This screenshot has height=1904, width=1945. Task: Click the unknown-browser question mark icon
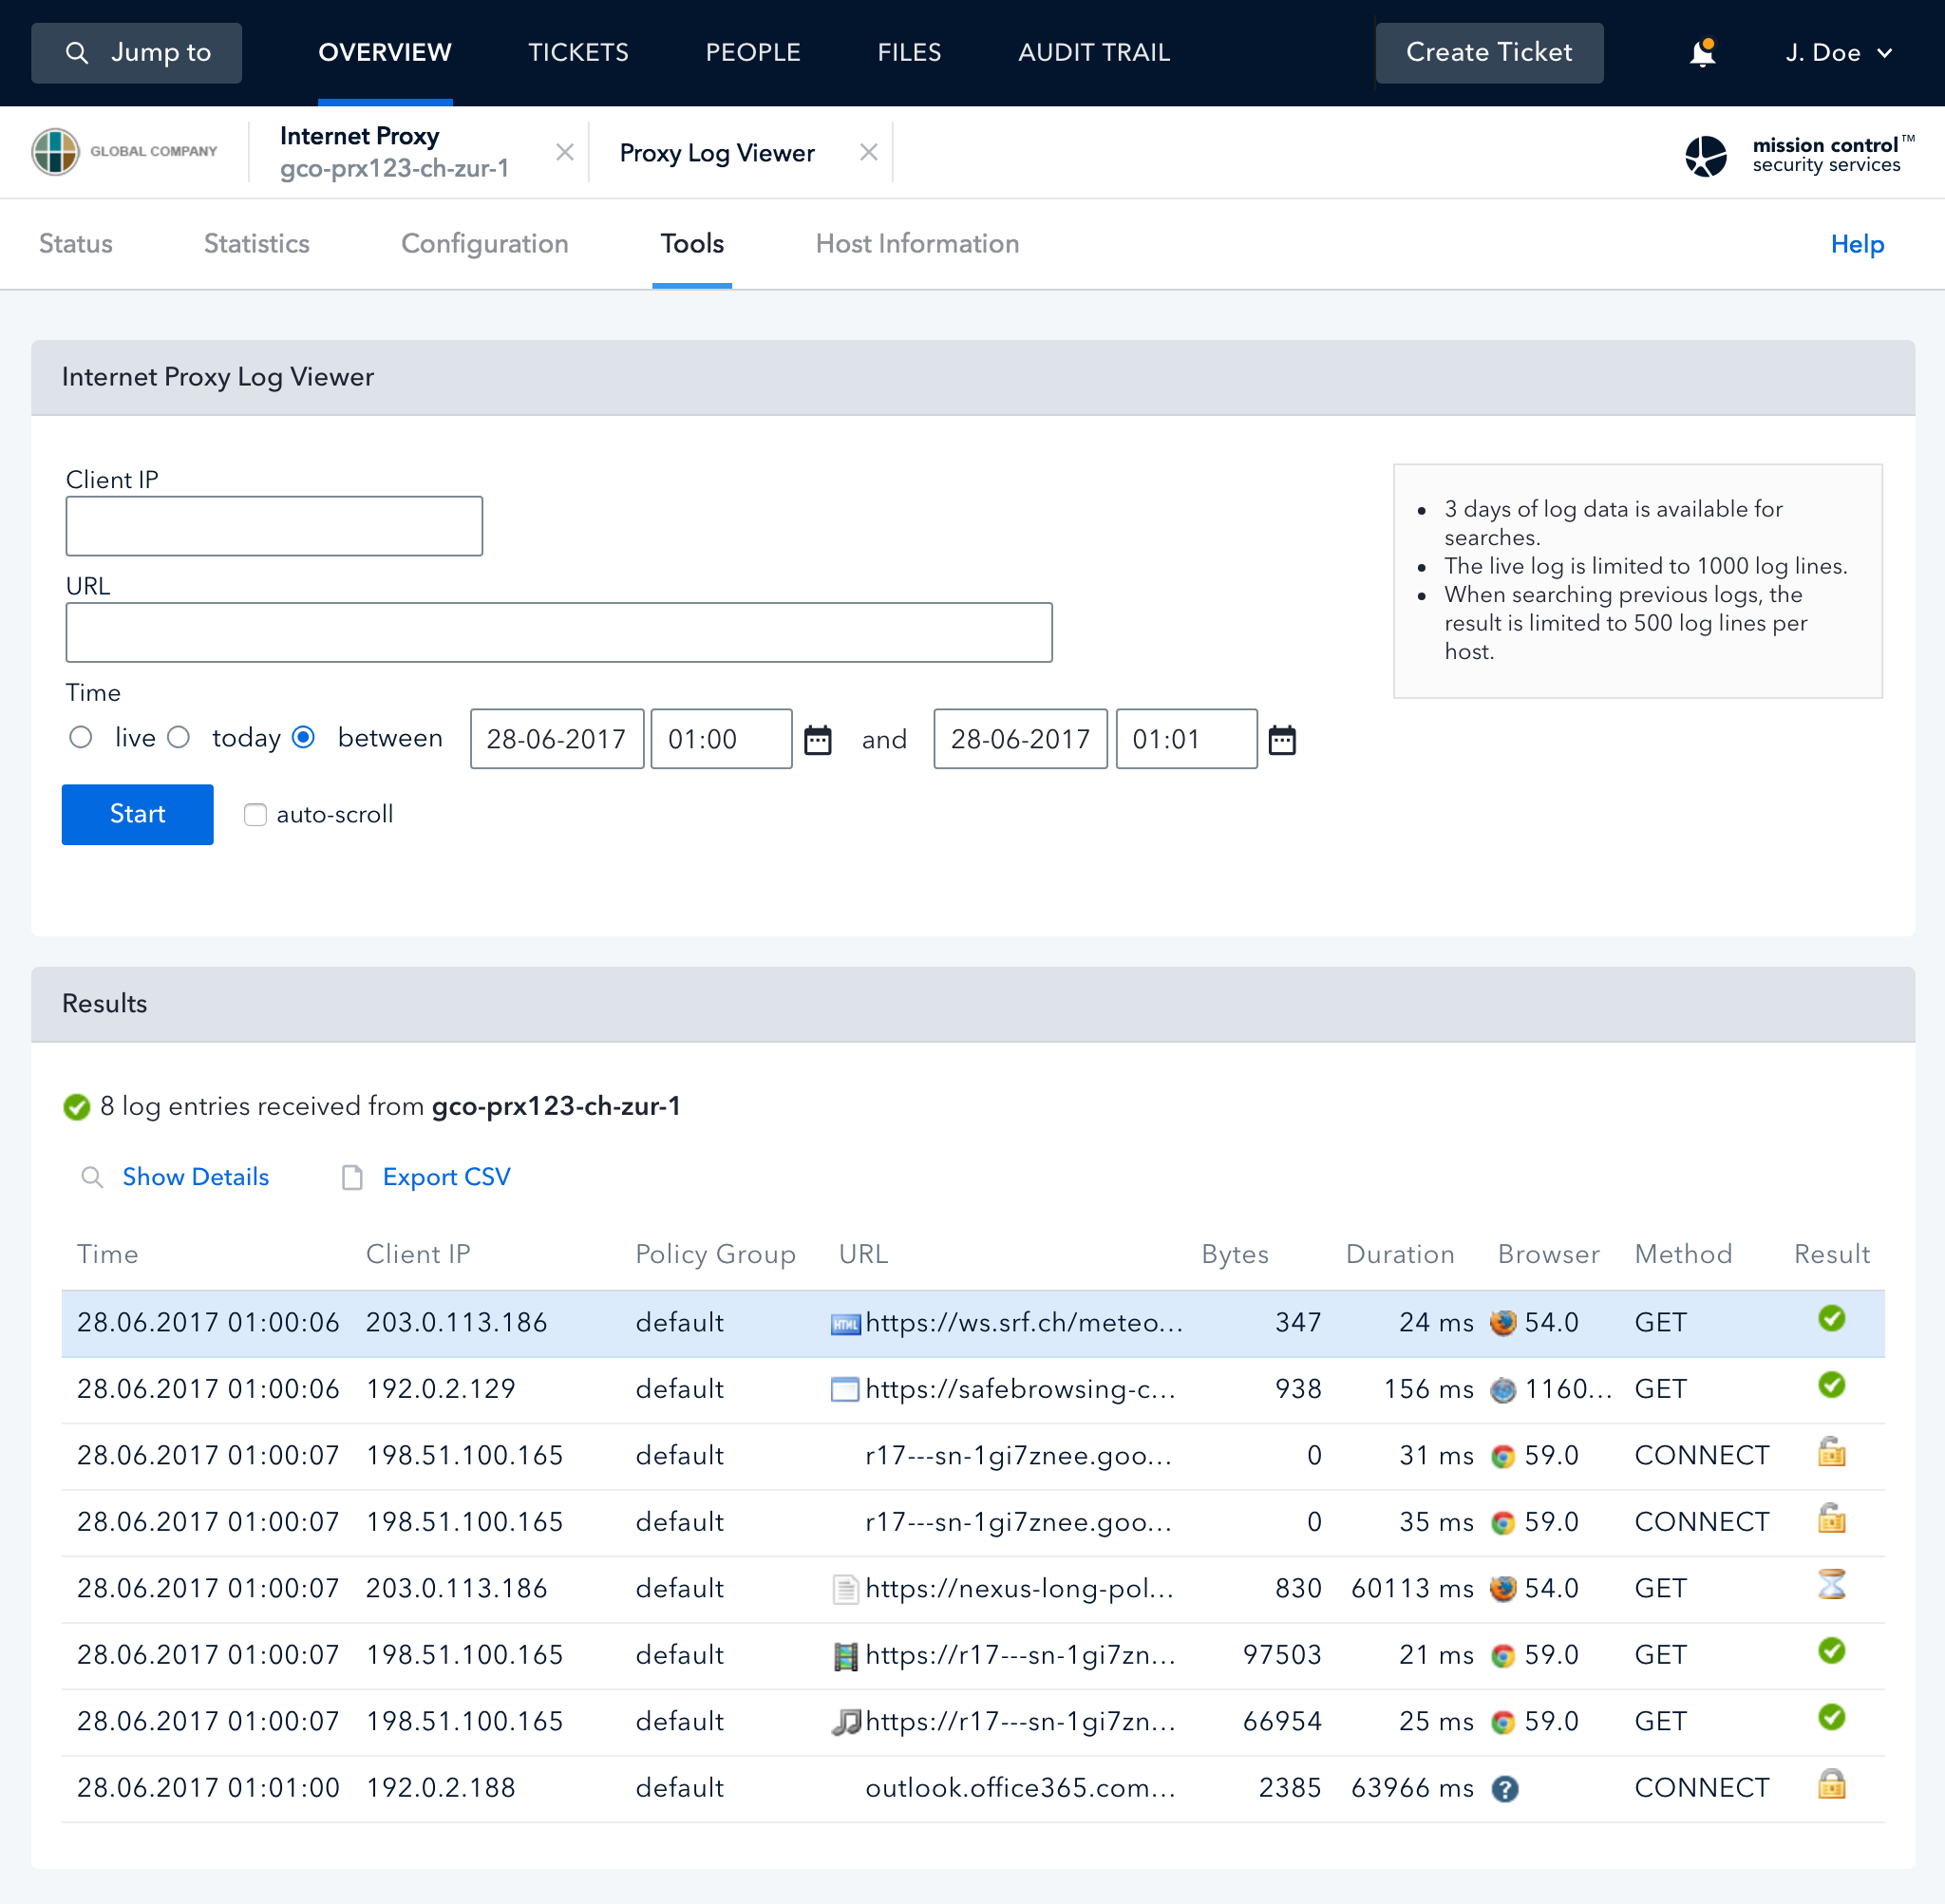click(1504, 1789)
